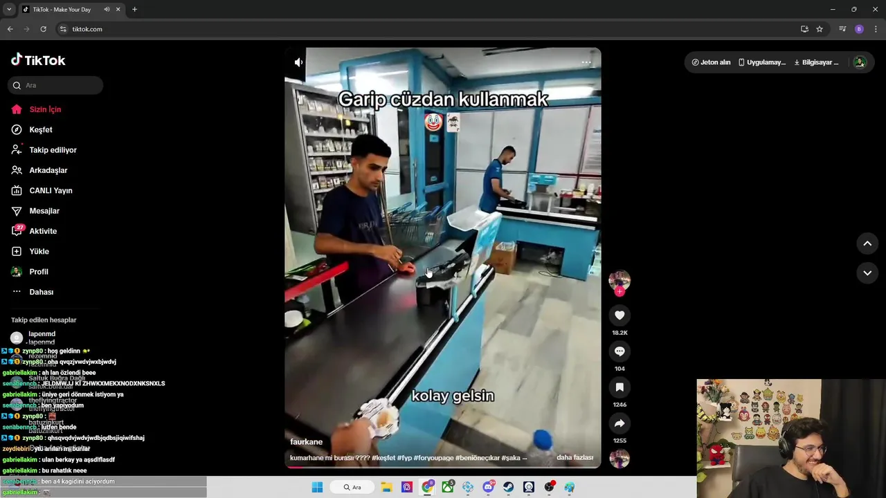
Task: Open the Xbox app from taskbar
Action: click(448, 487)
